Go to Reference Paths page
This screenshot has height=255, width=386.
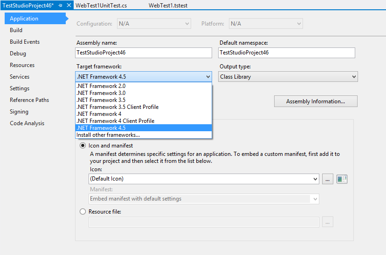pyautogui.click(x=29, y=100)
